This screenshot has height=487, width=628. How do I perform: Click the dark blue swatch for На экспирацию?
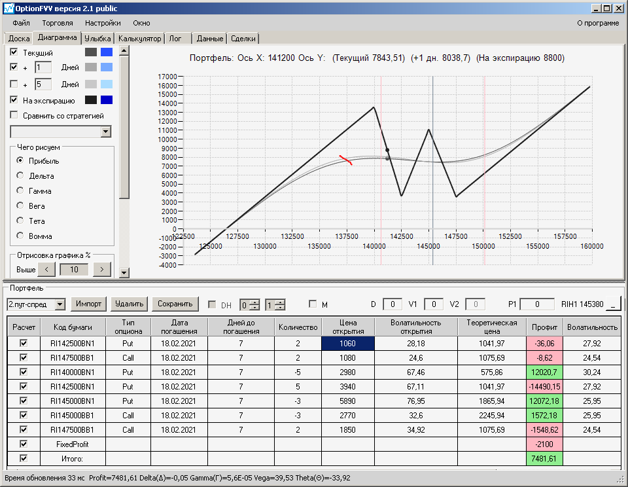tap(107, 99)
